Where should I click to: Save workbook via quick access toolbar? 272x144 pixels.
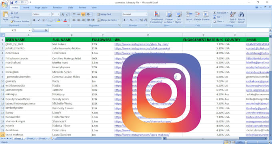click(12, 2)
